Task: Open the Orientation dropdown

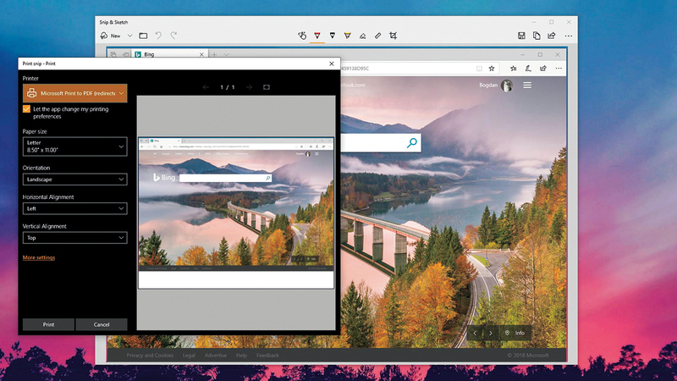Action: (x=74, y=179)
